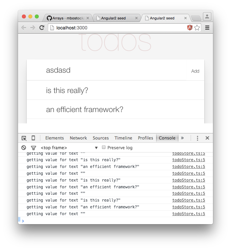Open the console filter funnel icon

tap(33, 148)
